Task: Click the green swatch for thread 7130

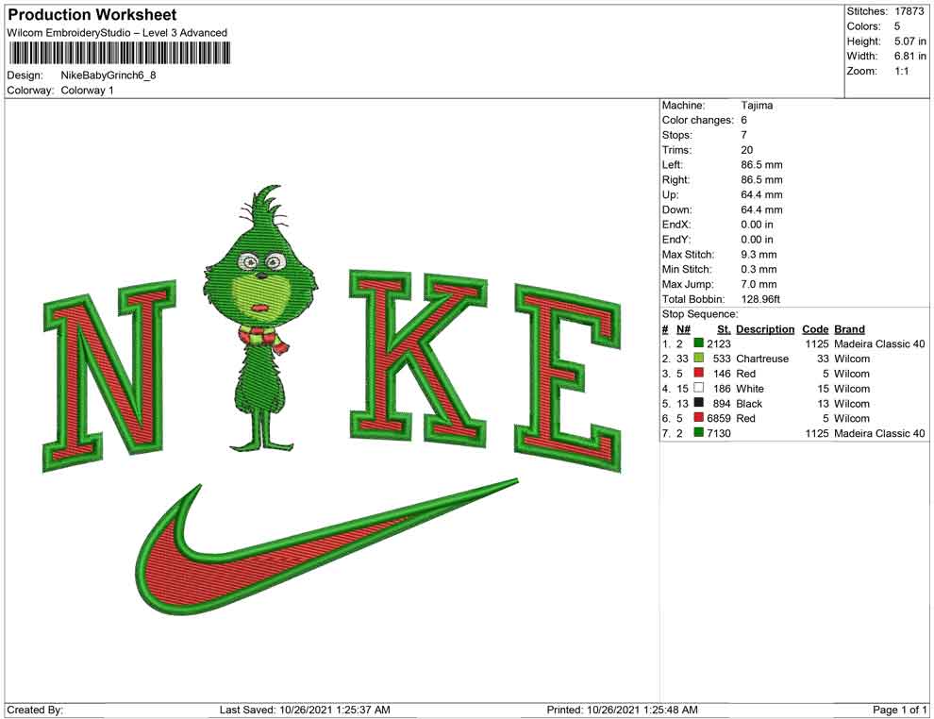Action: pyautogui.click(x=699, y=432)
